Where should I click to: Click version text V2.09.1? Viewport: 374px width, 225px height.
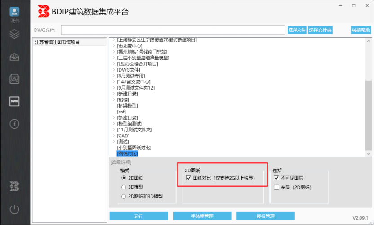360,218
